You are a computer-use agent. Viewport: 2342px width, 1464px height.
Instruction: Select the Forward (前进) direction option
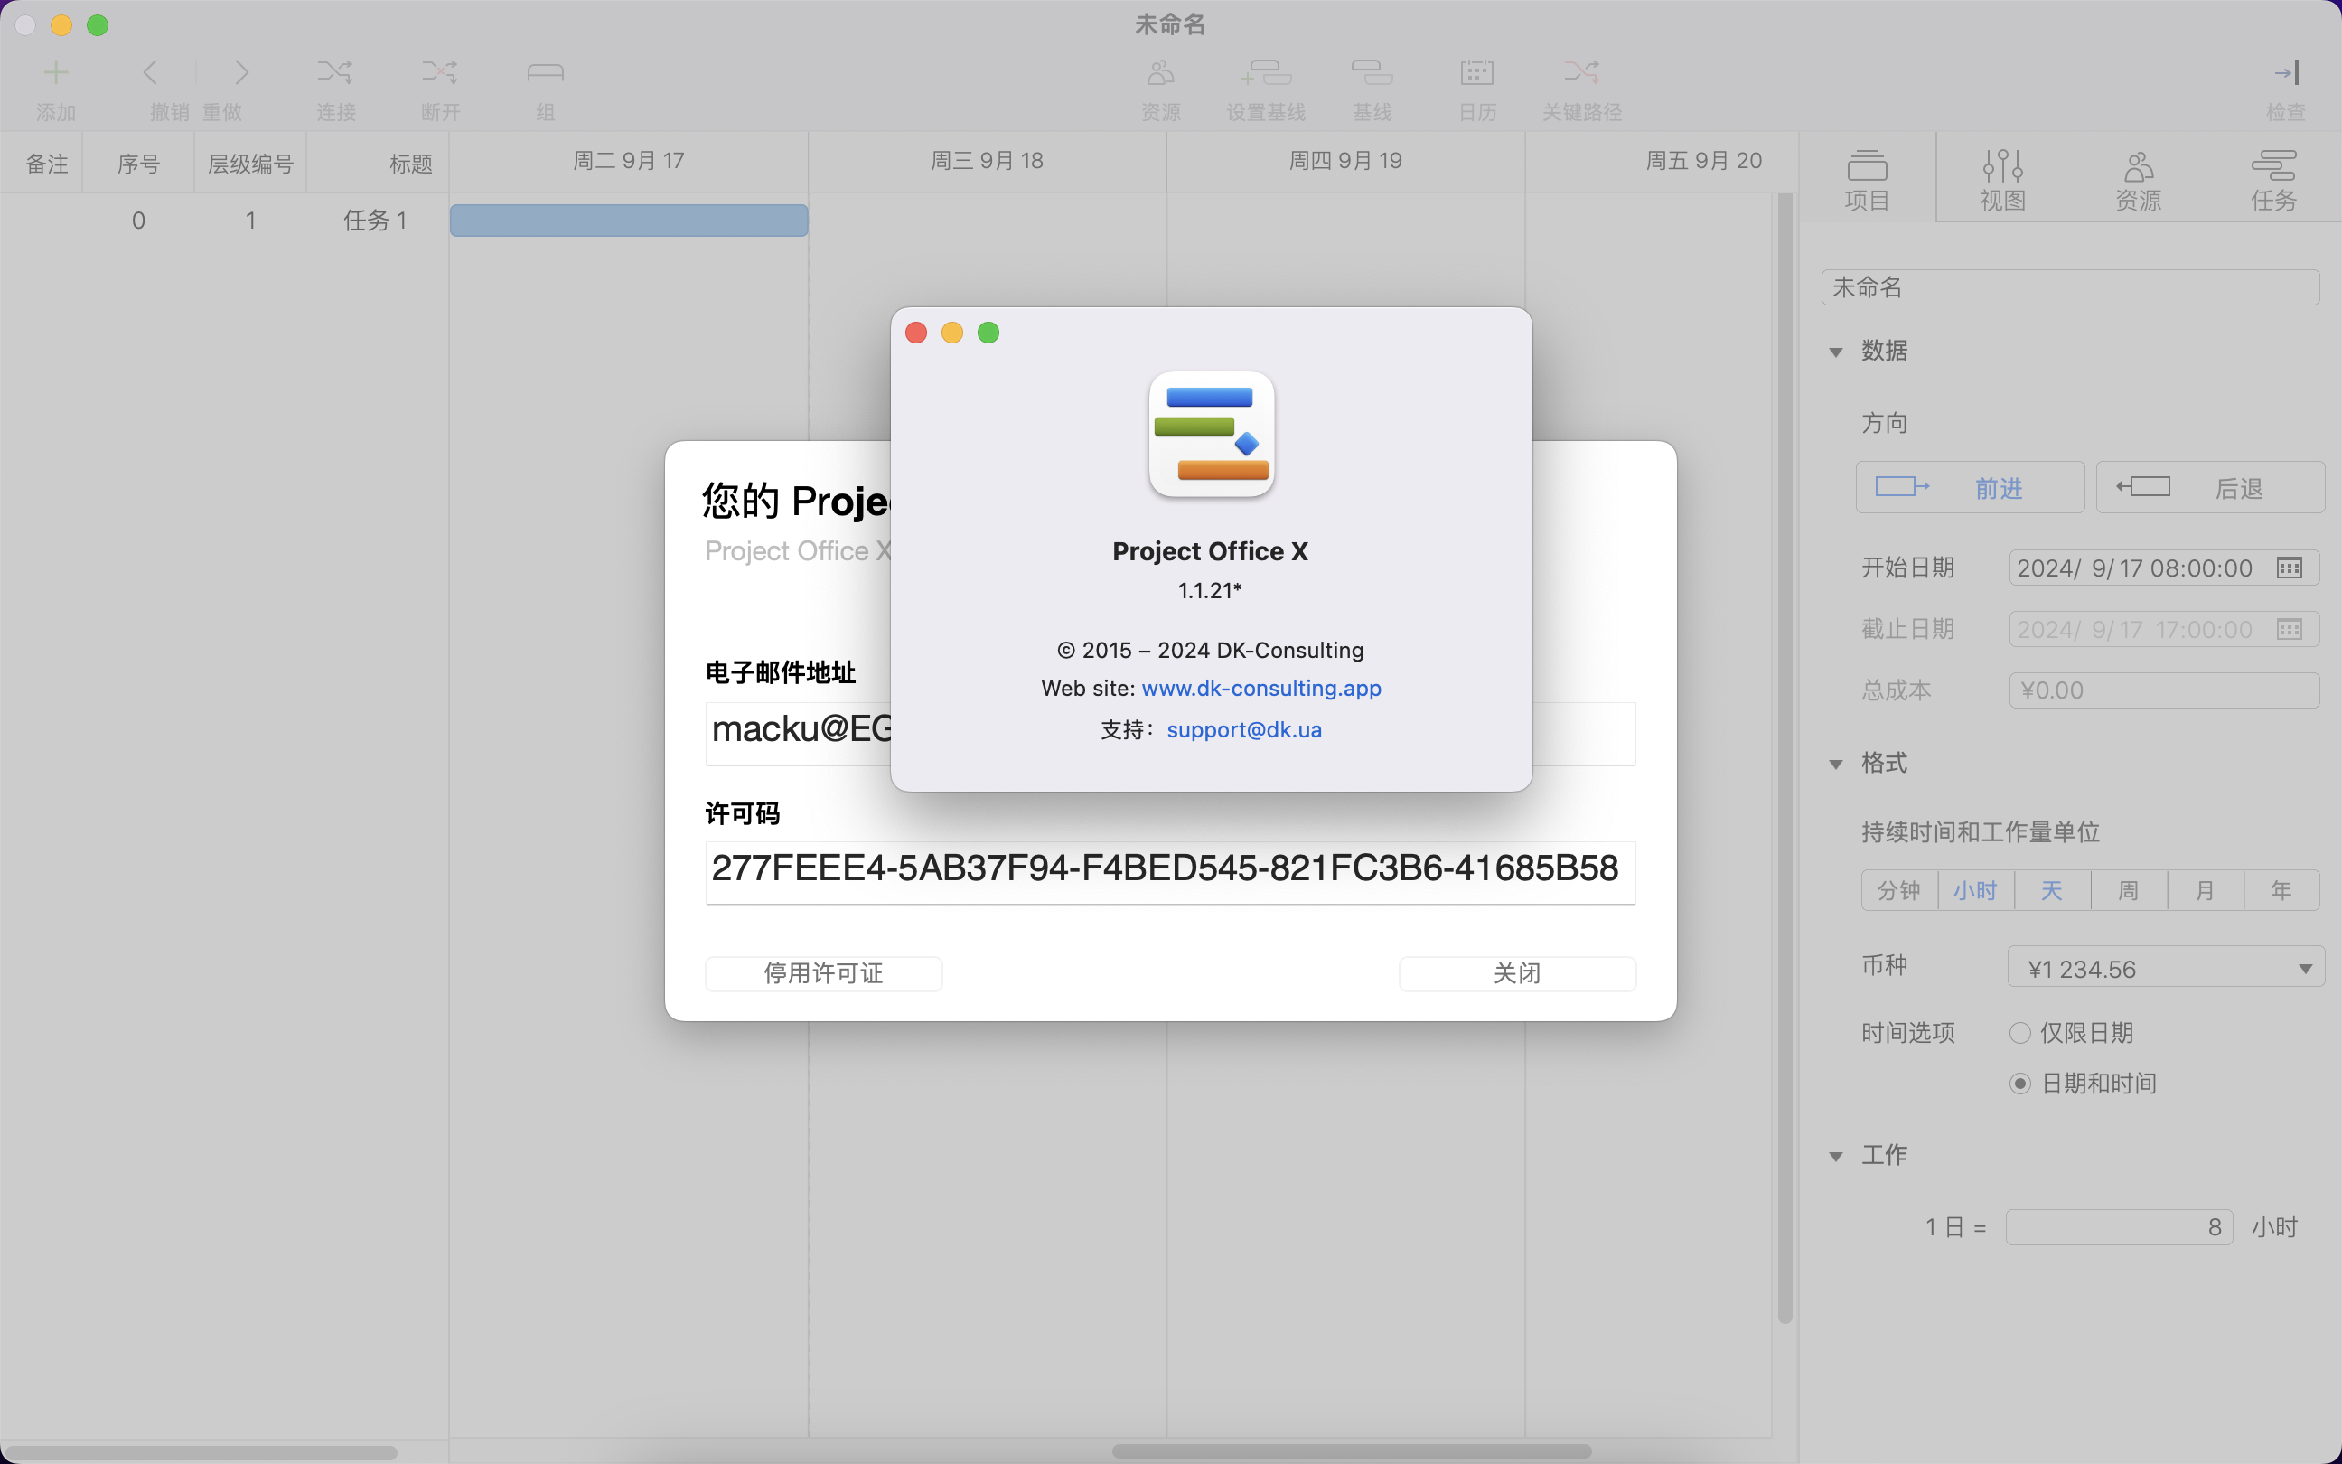[1970, 487]
